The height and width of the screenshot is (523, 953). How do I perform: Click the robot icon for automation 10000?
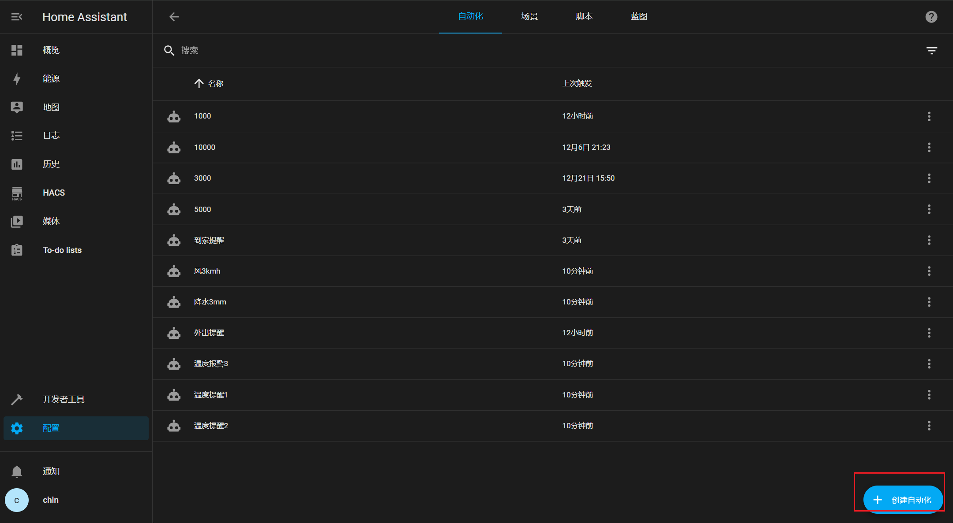click(x=174, y=148)
